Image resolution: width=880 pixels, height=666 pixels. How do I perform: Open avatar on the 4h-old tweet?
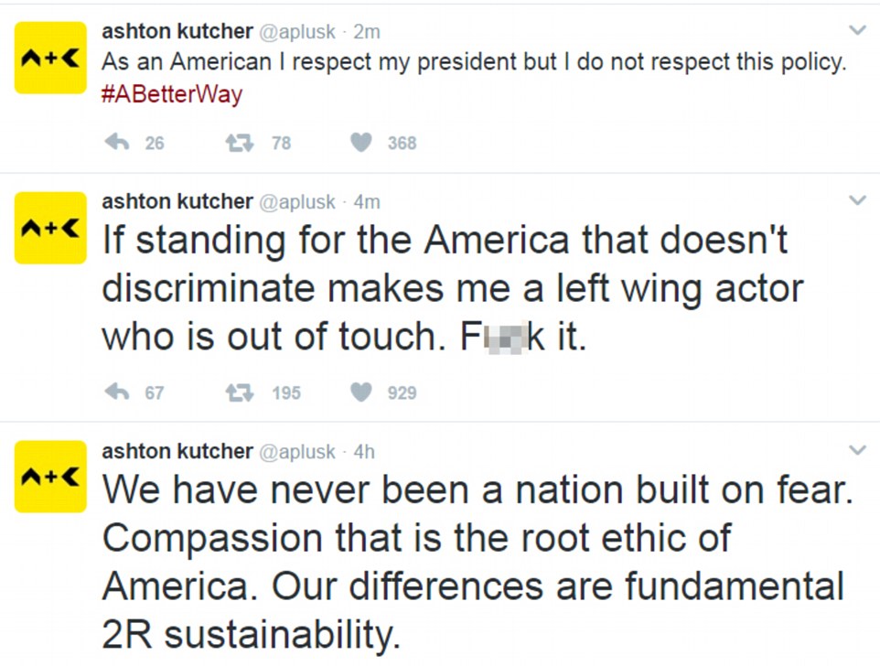click(50, 476)
